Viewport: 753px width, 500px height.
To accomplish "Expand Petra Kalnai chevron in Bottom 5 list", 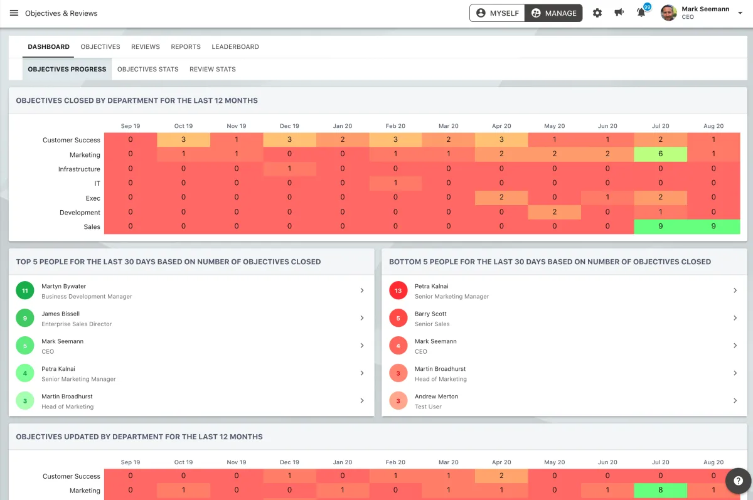I will (x=735, y=290).
